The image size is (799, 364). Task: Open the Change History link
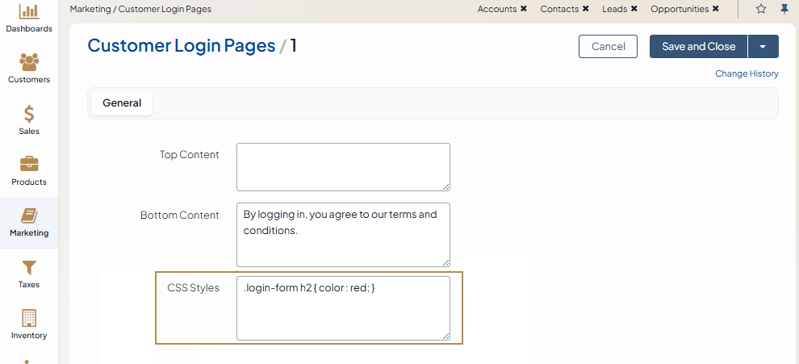pyautogui.click(x=747, y=73)
